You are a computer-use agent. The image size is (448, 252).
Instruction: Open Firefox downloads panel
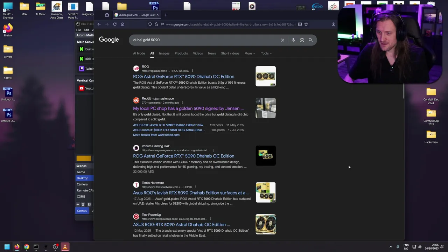[x=333, y=24]
